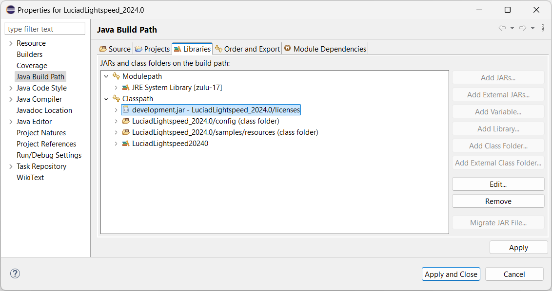Click the Add Library... button
The height and width of the screenshot is (291, 552).
click(x=498, y=129)
